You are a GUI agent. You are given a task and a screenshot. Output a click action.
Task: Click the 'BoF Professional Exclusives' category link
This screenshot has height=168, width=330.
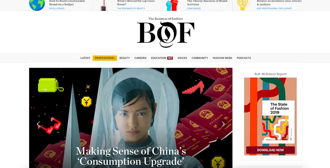(x=274, y=9)
